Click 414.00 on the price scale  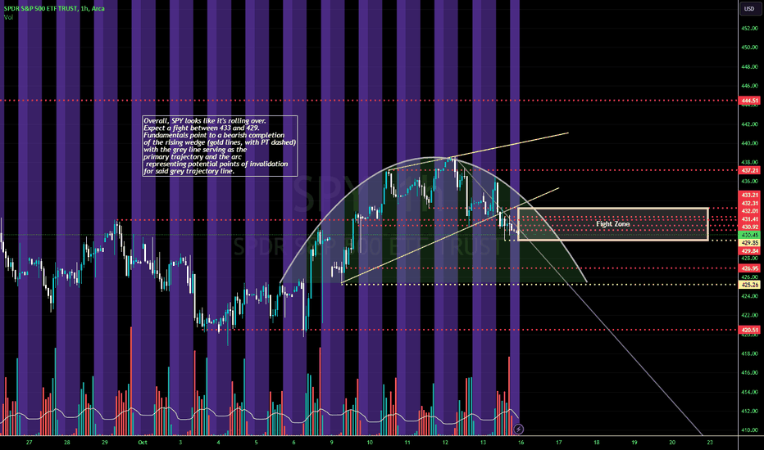(750, 392)
